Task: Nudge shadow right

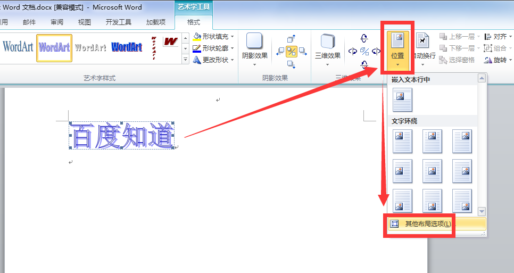Action: click(x=303, y=51)
